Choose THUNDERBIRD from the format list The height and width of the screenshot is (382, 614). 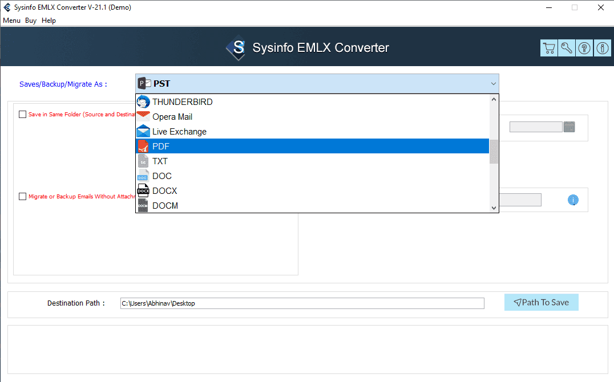tap(312, 101)
